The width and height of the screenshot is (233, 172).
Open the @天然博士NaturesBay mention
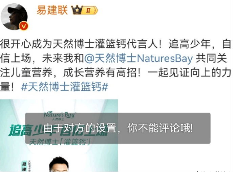tap(139, 58)
